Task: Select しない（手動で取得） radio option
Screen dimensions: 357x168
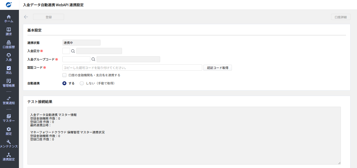Action: tap(82, 83)
